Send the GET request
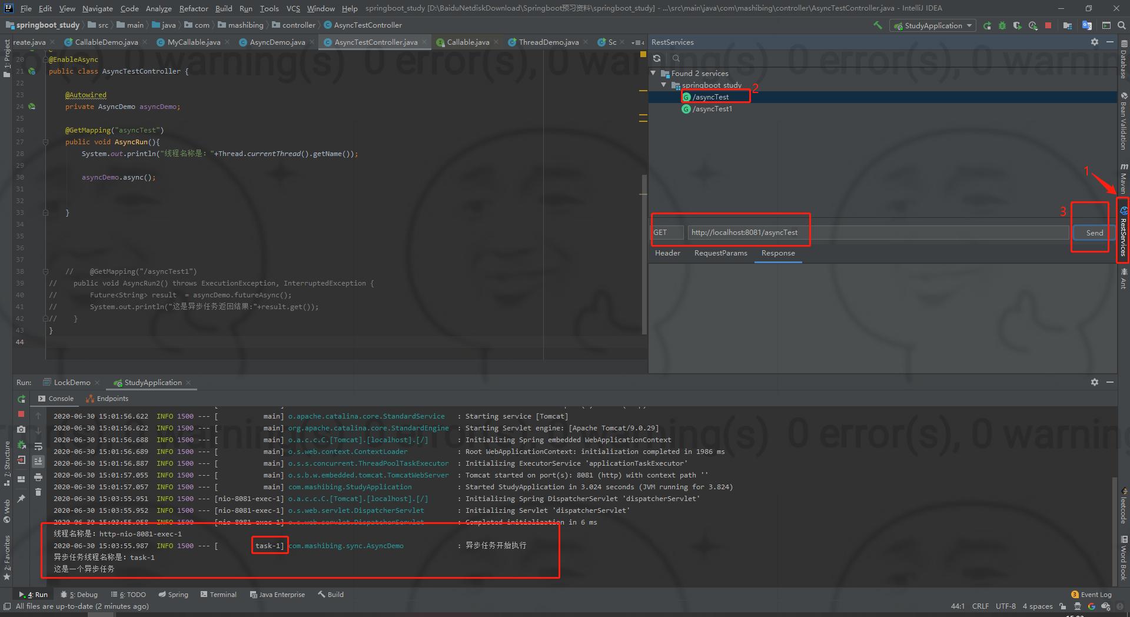Image resolution: width=1130 pixels, height=617 pixels. tap(1094, 233)
